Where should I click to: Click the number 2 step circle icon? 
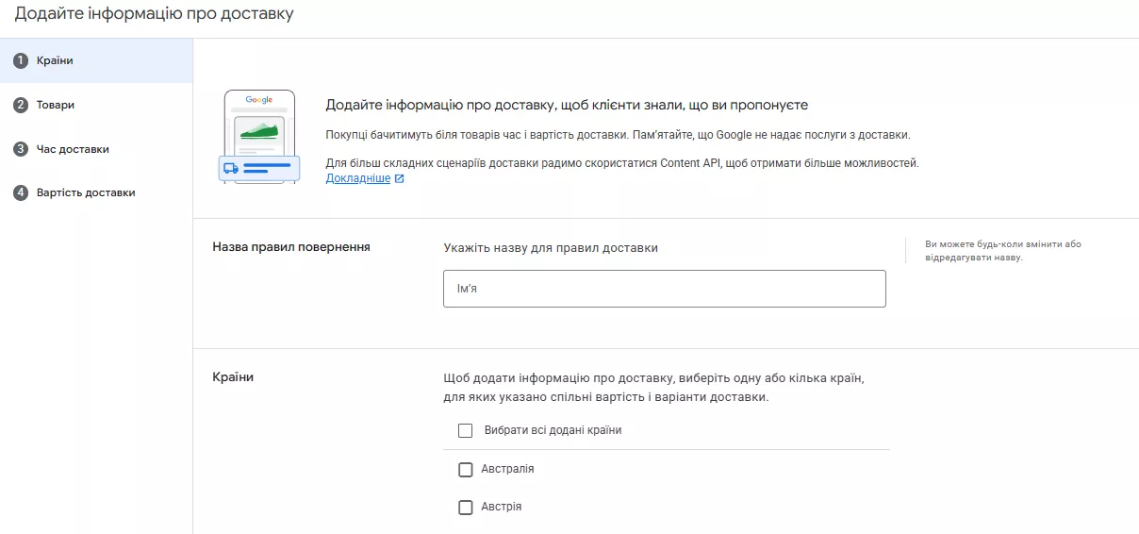pyautogui.click(x=21, y=106)
